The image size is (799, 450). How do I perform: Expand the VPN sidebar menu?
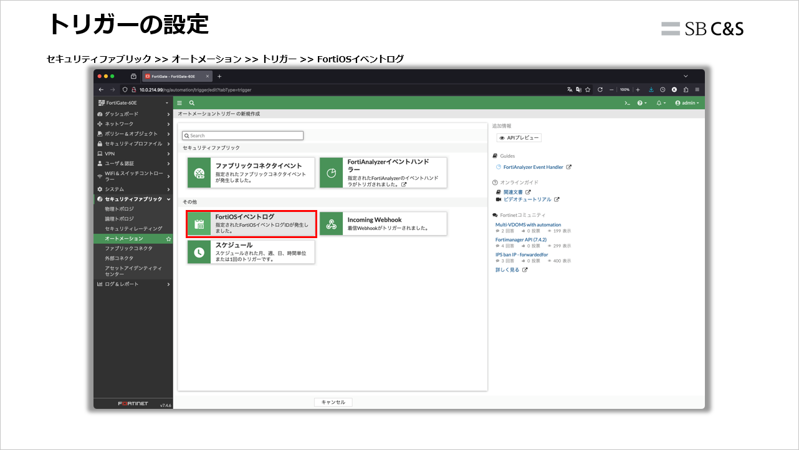tap(133, 153)
